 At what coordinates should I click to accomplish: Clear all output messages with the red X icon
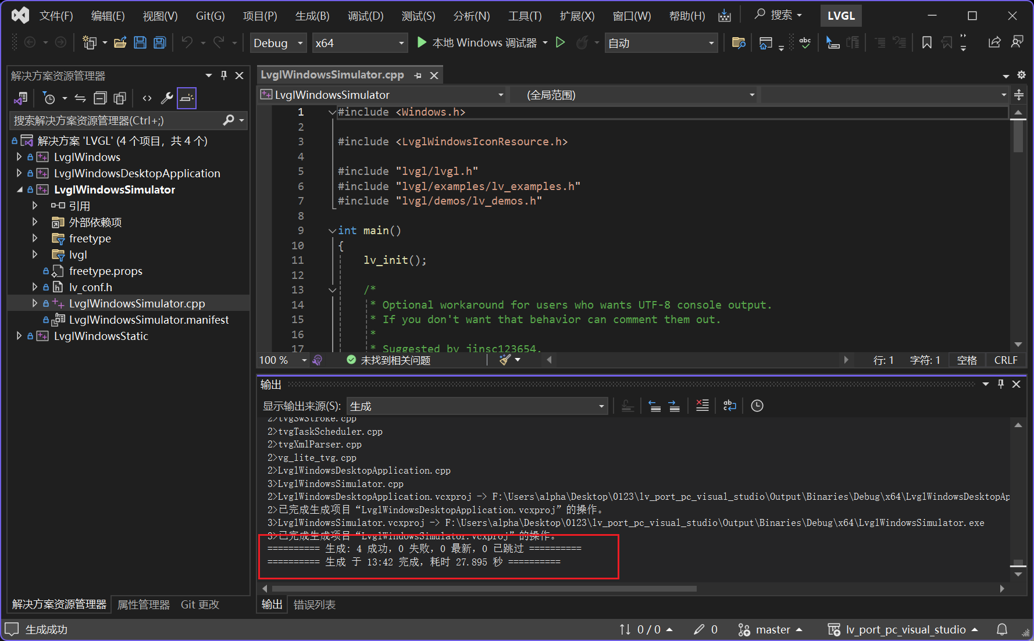coord(702,405)
